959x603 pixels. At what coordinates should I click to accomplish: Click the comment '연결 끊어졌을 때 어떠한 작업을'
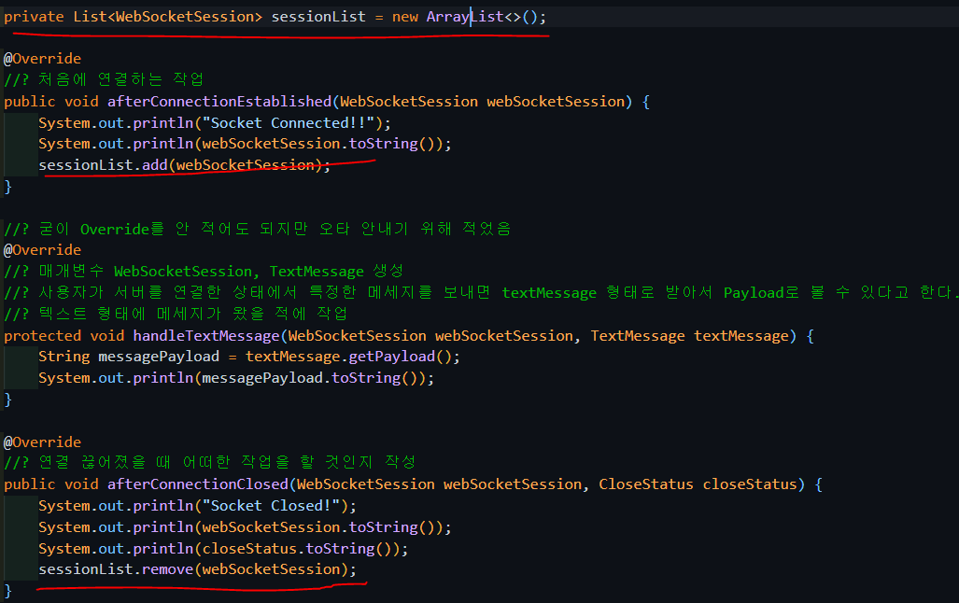point(210,462)
